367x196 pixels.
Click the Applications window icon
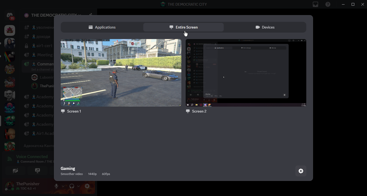[91, 27]
